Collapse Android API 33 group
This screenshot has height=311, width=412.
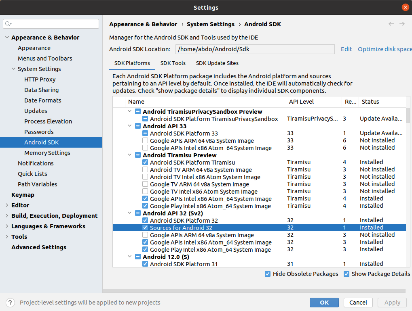129,126
